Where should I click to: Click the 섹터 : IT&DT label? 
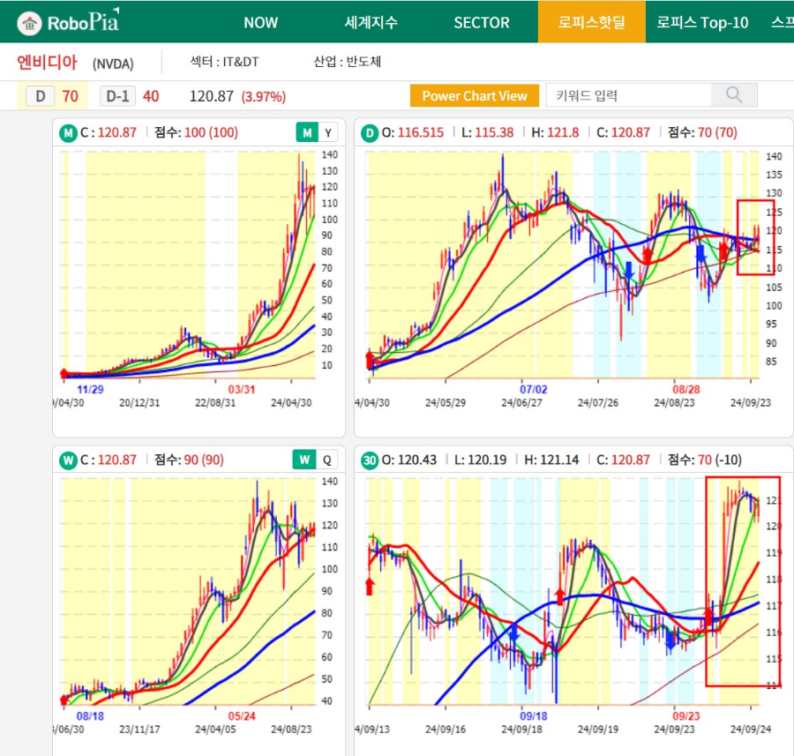pos(224,62)
